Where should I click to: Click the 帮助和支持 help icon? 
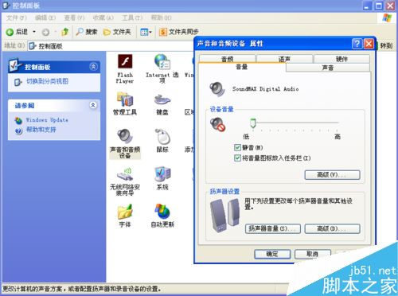(18, 130)
